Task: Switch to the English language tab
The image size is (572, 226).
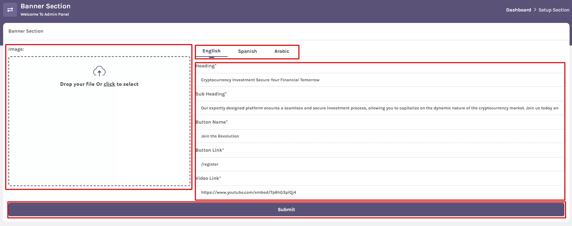Action: 212,51
